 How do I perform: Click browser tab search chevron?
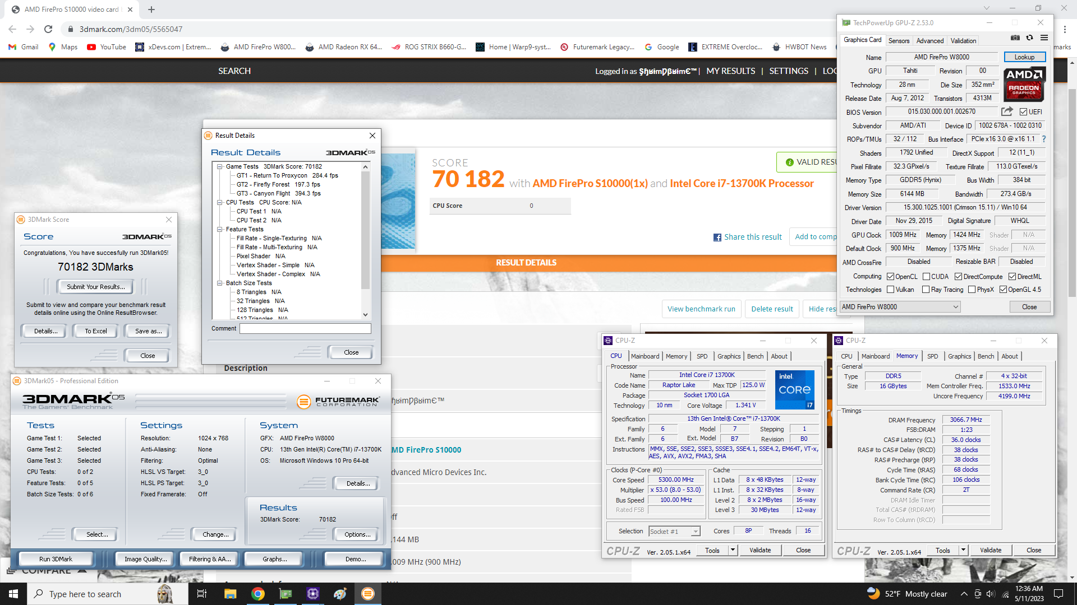(987, 8)
